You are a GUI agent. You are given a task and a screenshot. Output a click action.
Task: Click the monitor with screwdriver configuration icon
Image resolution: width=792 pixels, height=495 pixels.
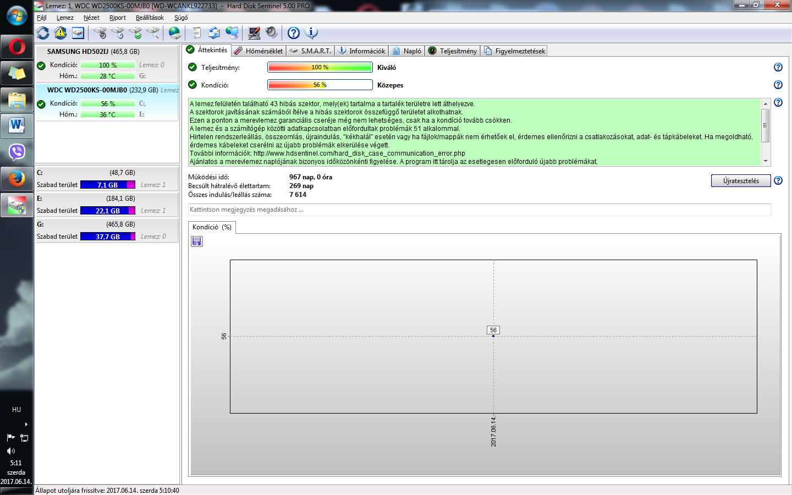[254, 33]
